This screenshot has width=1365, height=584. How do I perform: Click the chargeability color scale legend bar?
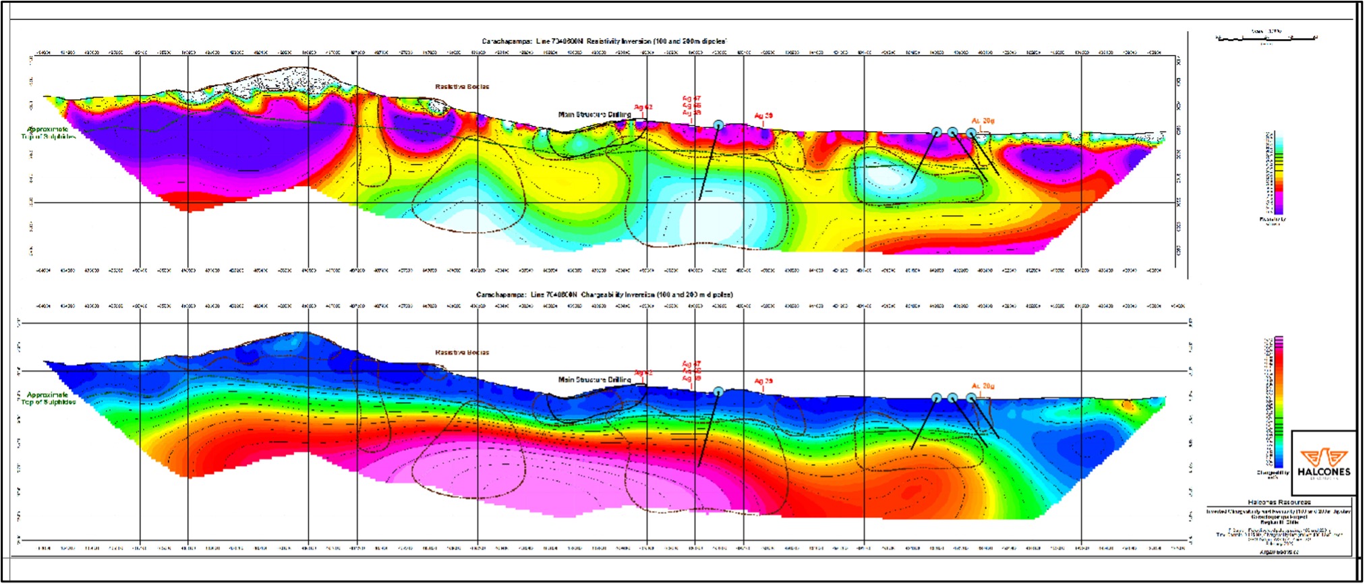1278,402
